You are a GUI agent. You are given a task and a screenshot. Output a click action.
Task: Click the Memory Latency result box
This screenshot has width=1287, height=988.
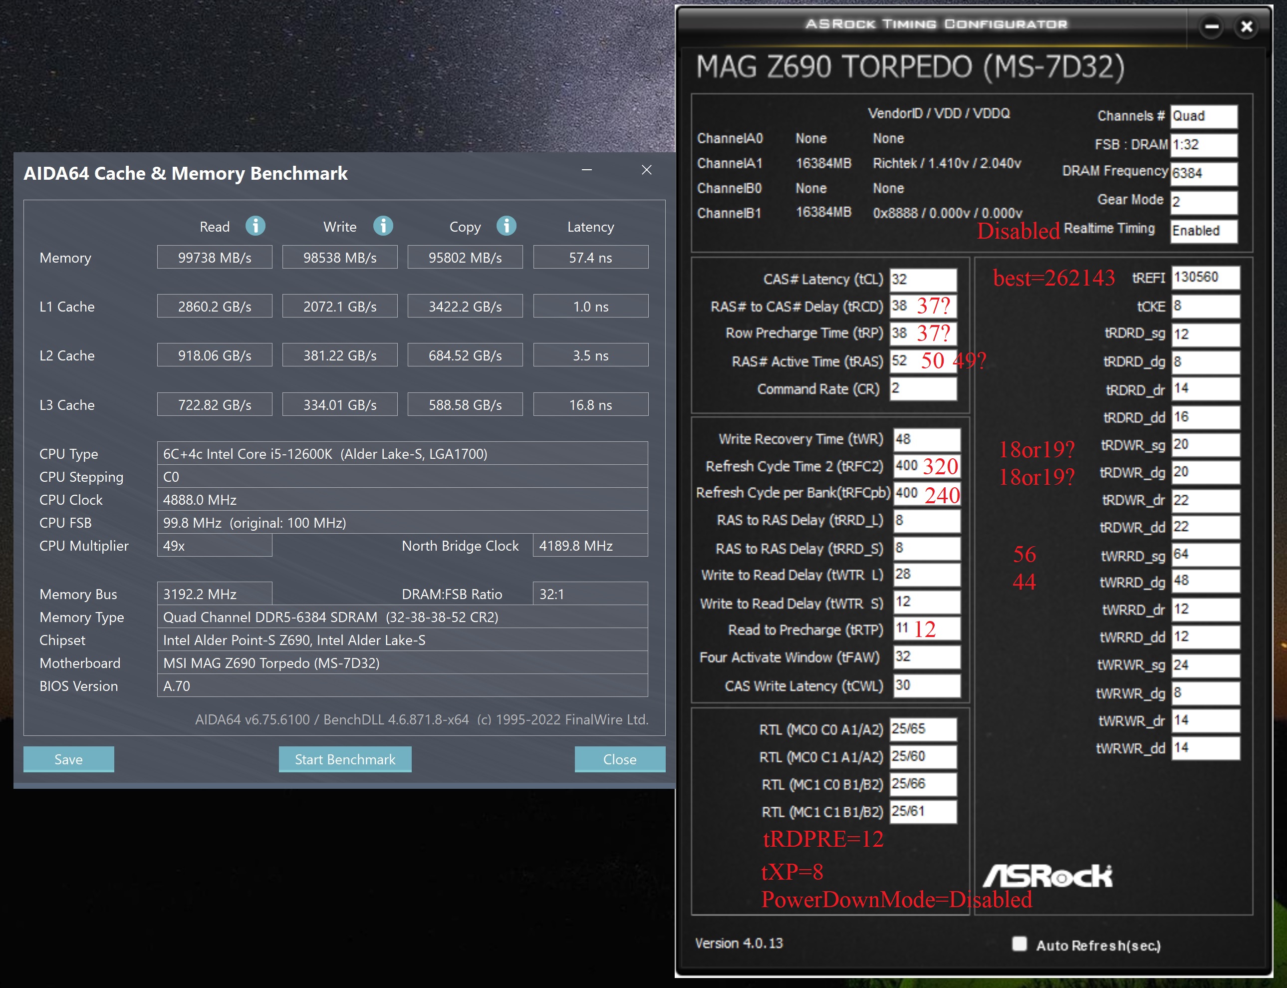[590, 258]
